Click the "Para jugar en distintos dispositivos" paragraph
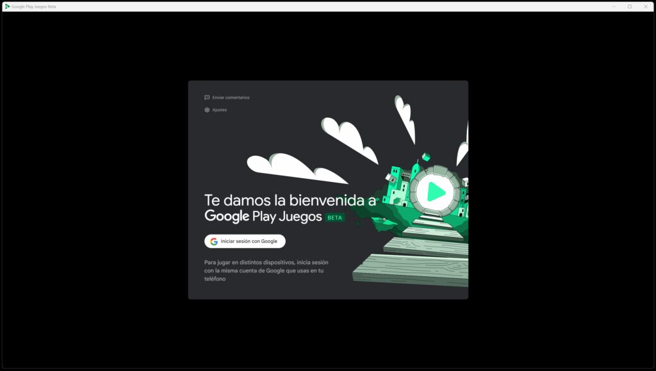This screenshot has height=371, width=656. 266,270
